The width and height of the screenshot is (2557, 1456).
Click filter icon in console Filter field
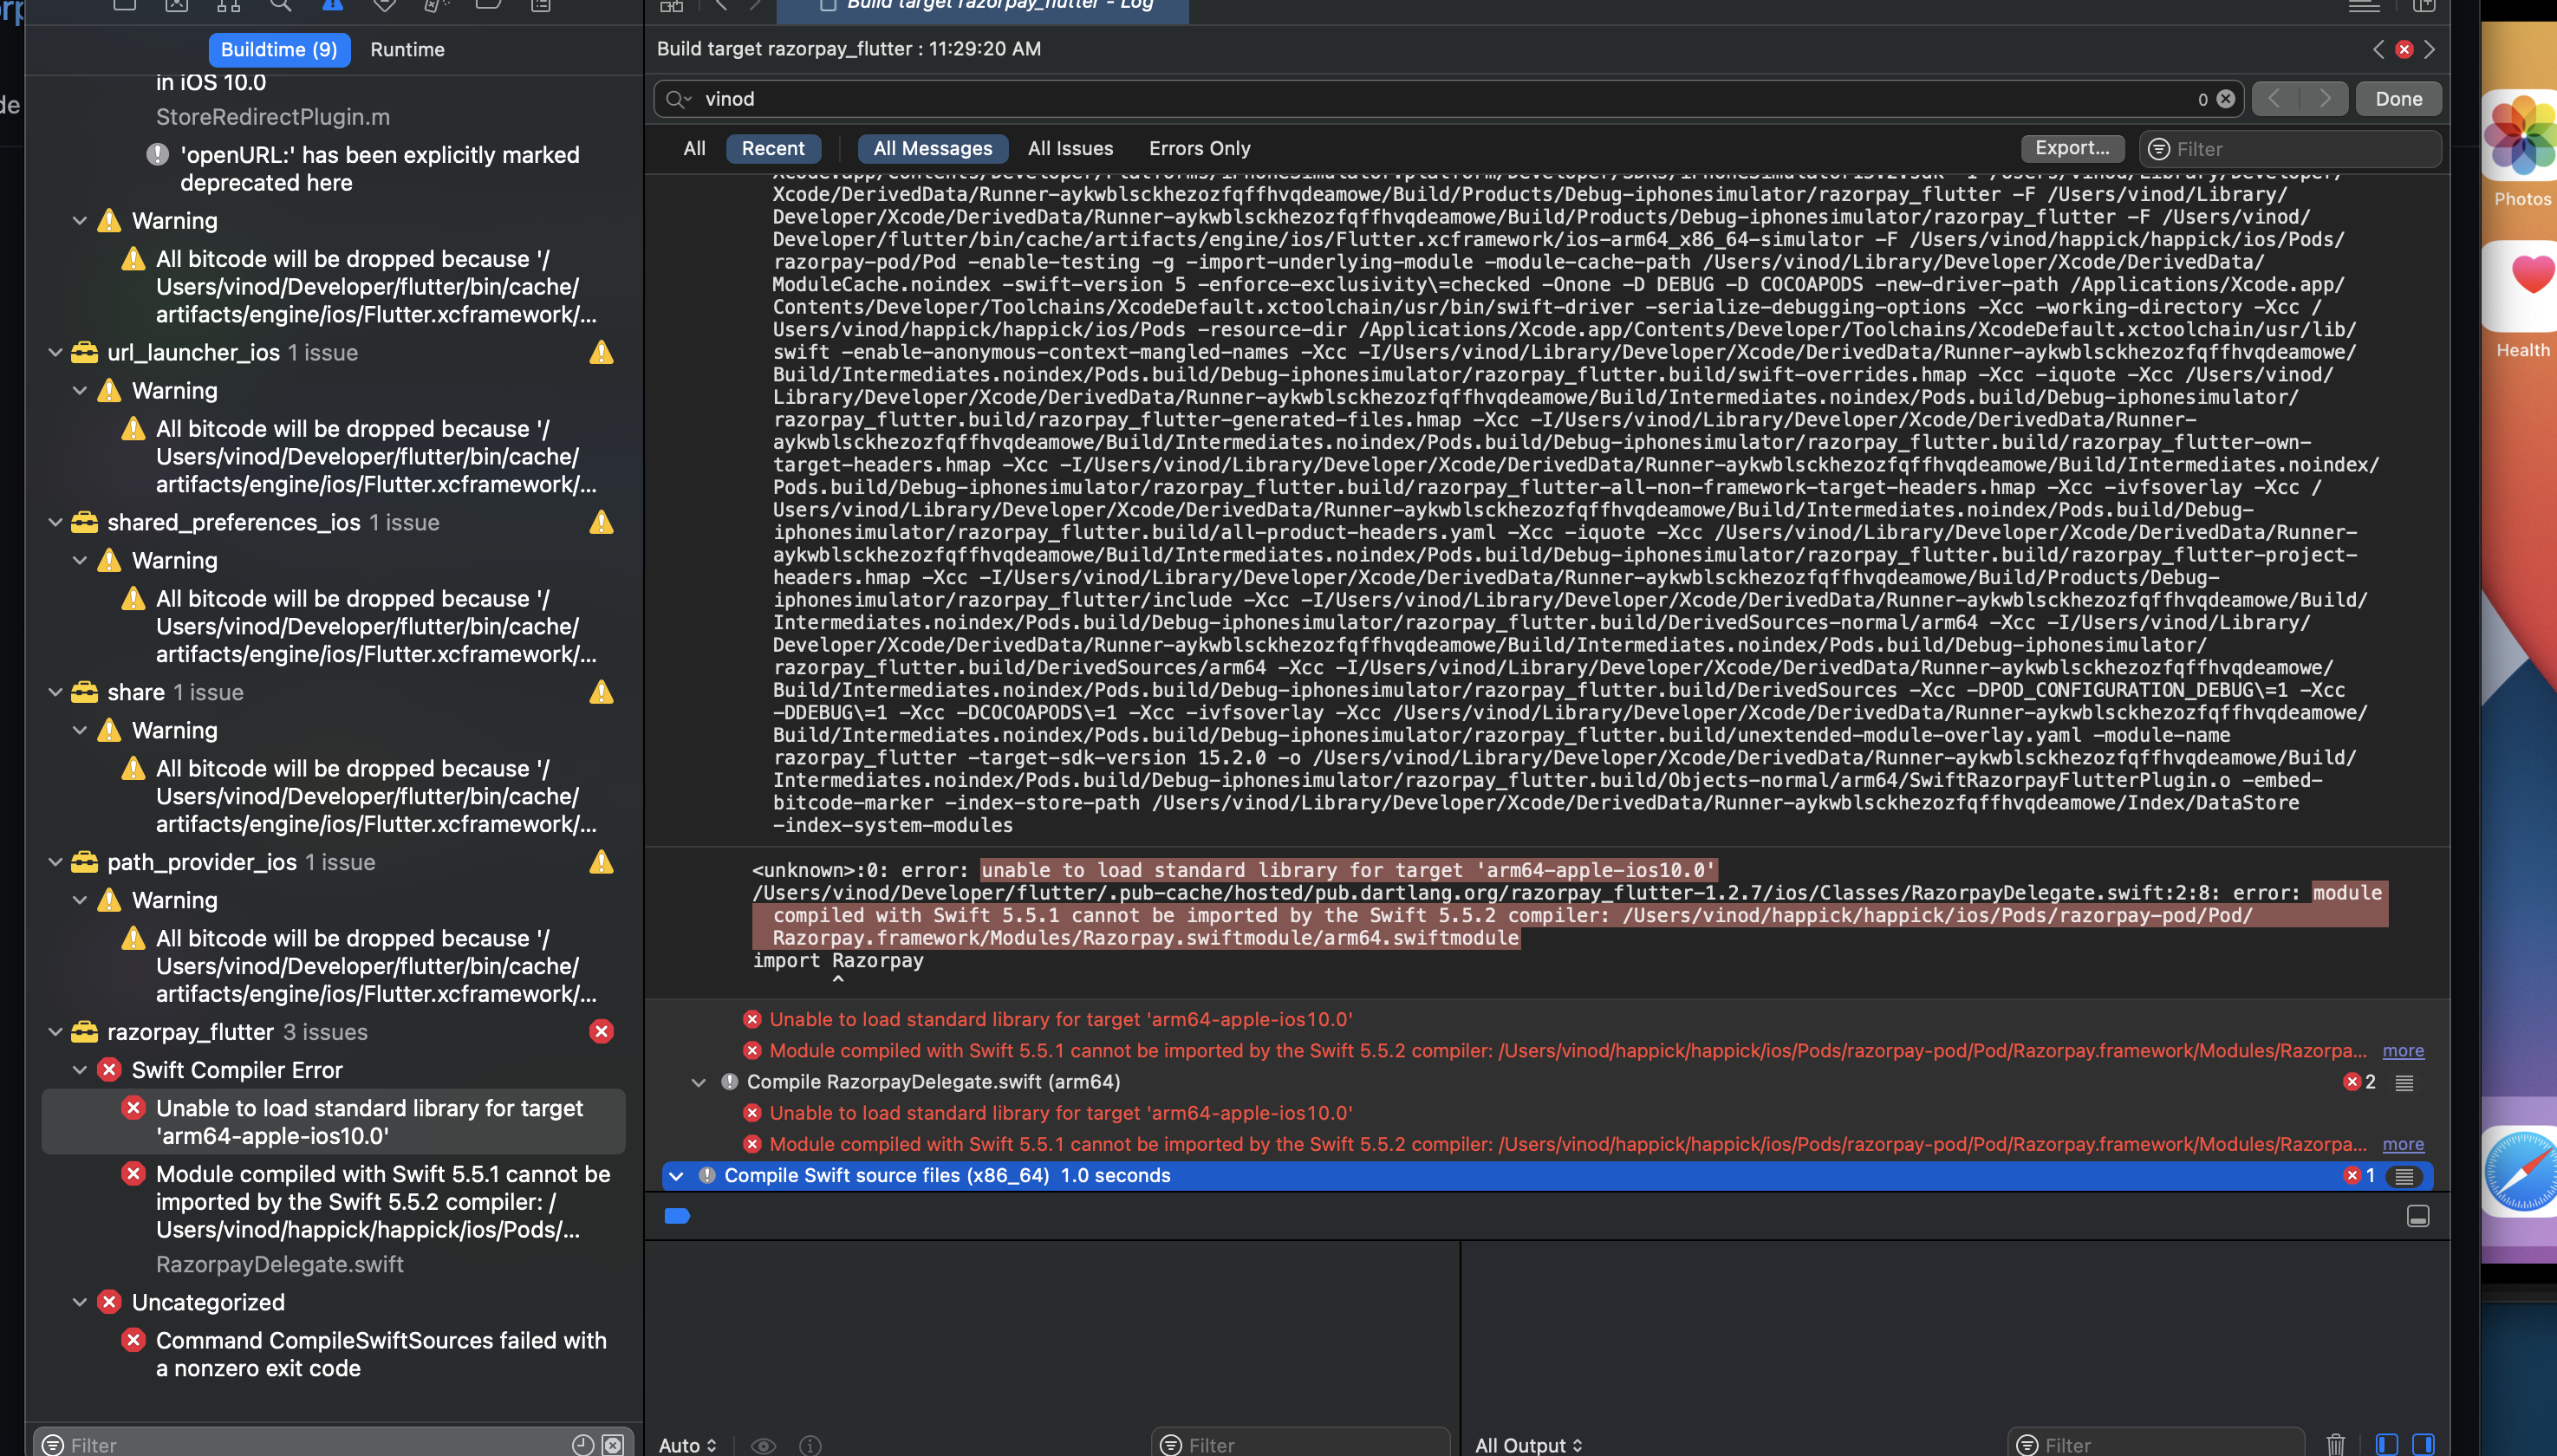pos(2027,1445)
